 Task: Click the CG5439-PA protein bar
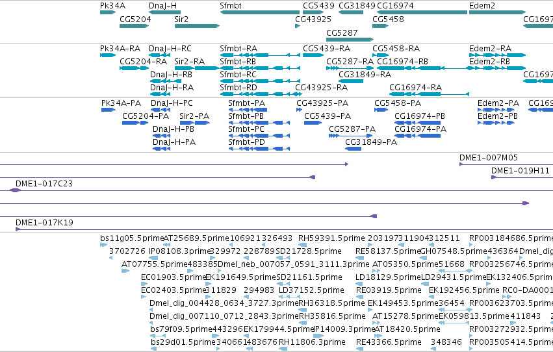tap(313, 123)
